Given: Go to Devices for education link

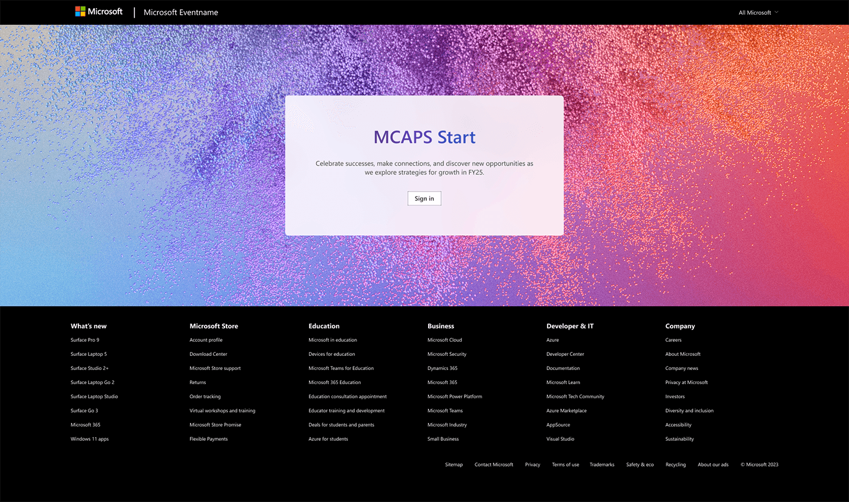Looking at the screenshot, I should [331, 354].
